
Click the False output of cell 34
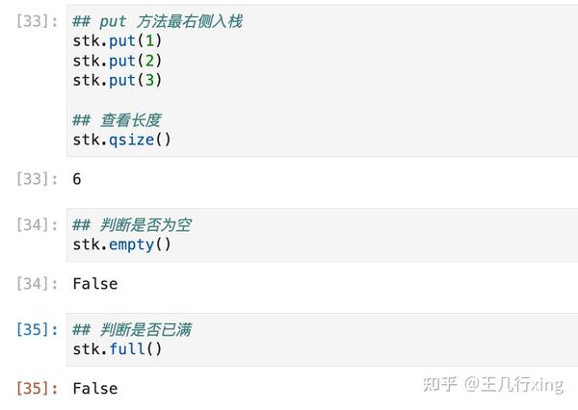(x=94, y=284)
